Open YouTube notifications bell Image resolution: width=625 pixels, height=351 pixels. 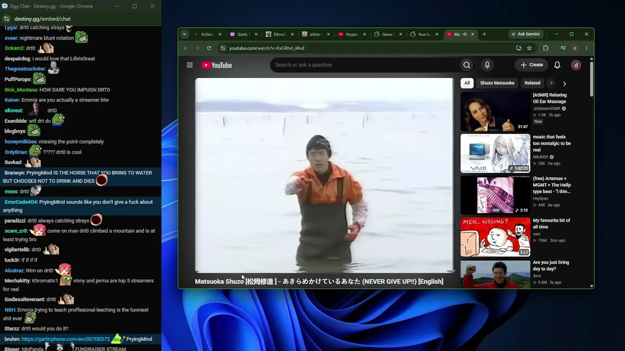pos(557,65)
